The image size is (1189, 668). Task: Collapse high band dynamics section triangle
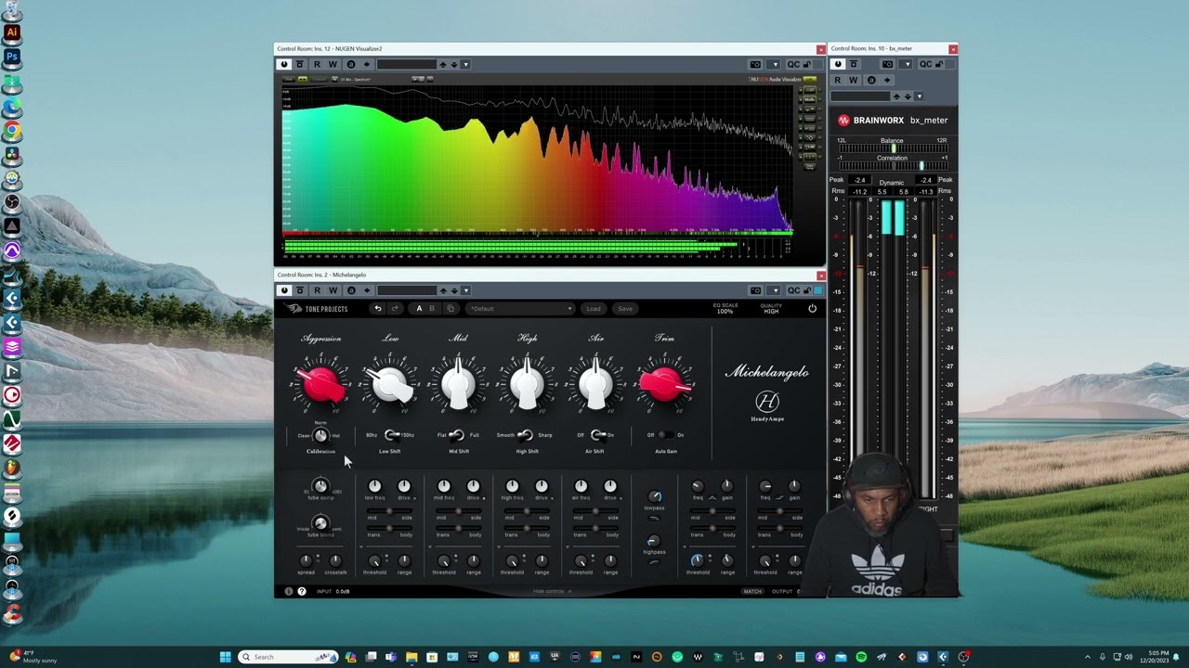pos(499,547)
